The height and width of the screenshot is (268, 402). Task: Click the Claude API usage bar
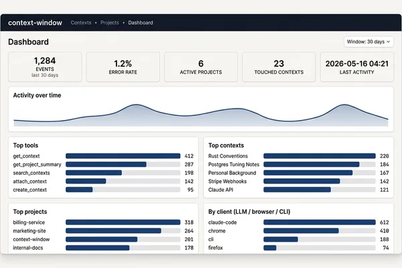tap(320, 190)
